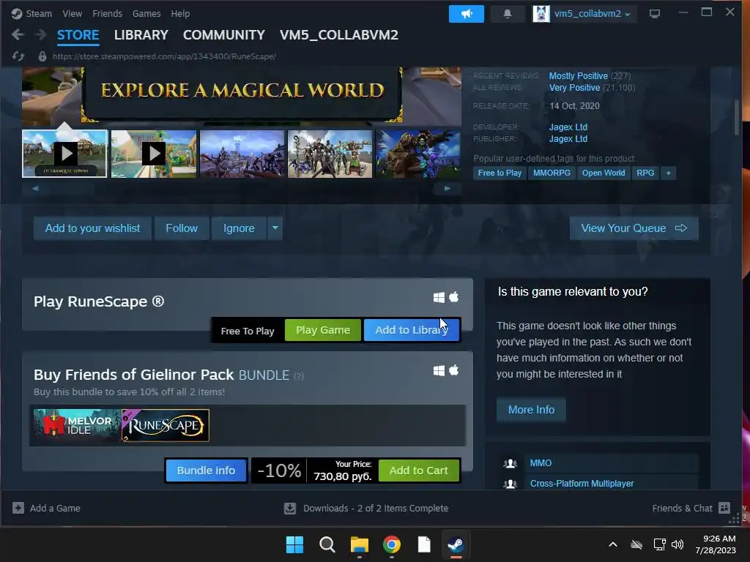Screen dimensions: 750x562
Task: Open Windows Start menu
Action: (294, 544)
